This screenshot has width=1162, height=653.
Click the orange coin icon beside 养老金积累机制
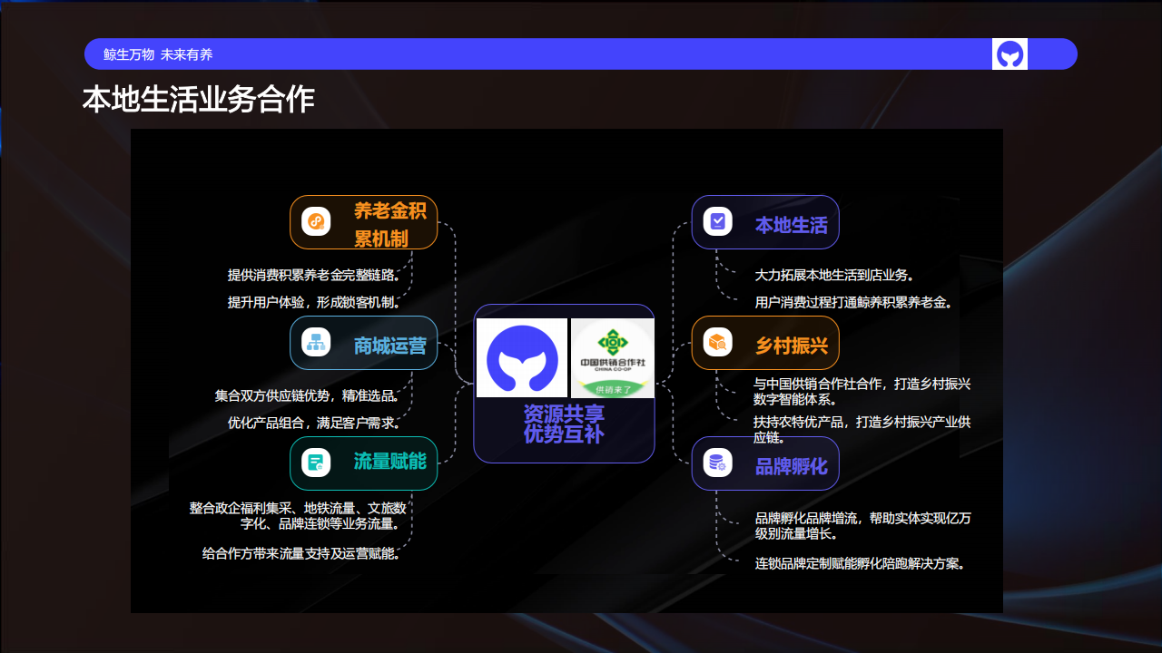[316, 221]
